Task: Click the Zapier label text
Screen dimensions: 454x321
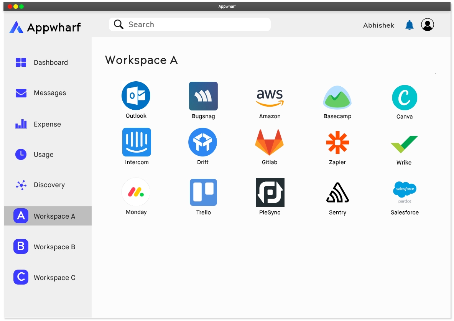Action: pyautogui.click(x=337, y=162)
